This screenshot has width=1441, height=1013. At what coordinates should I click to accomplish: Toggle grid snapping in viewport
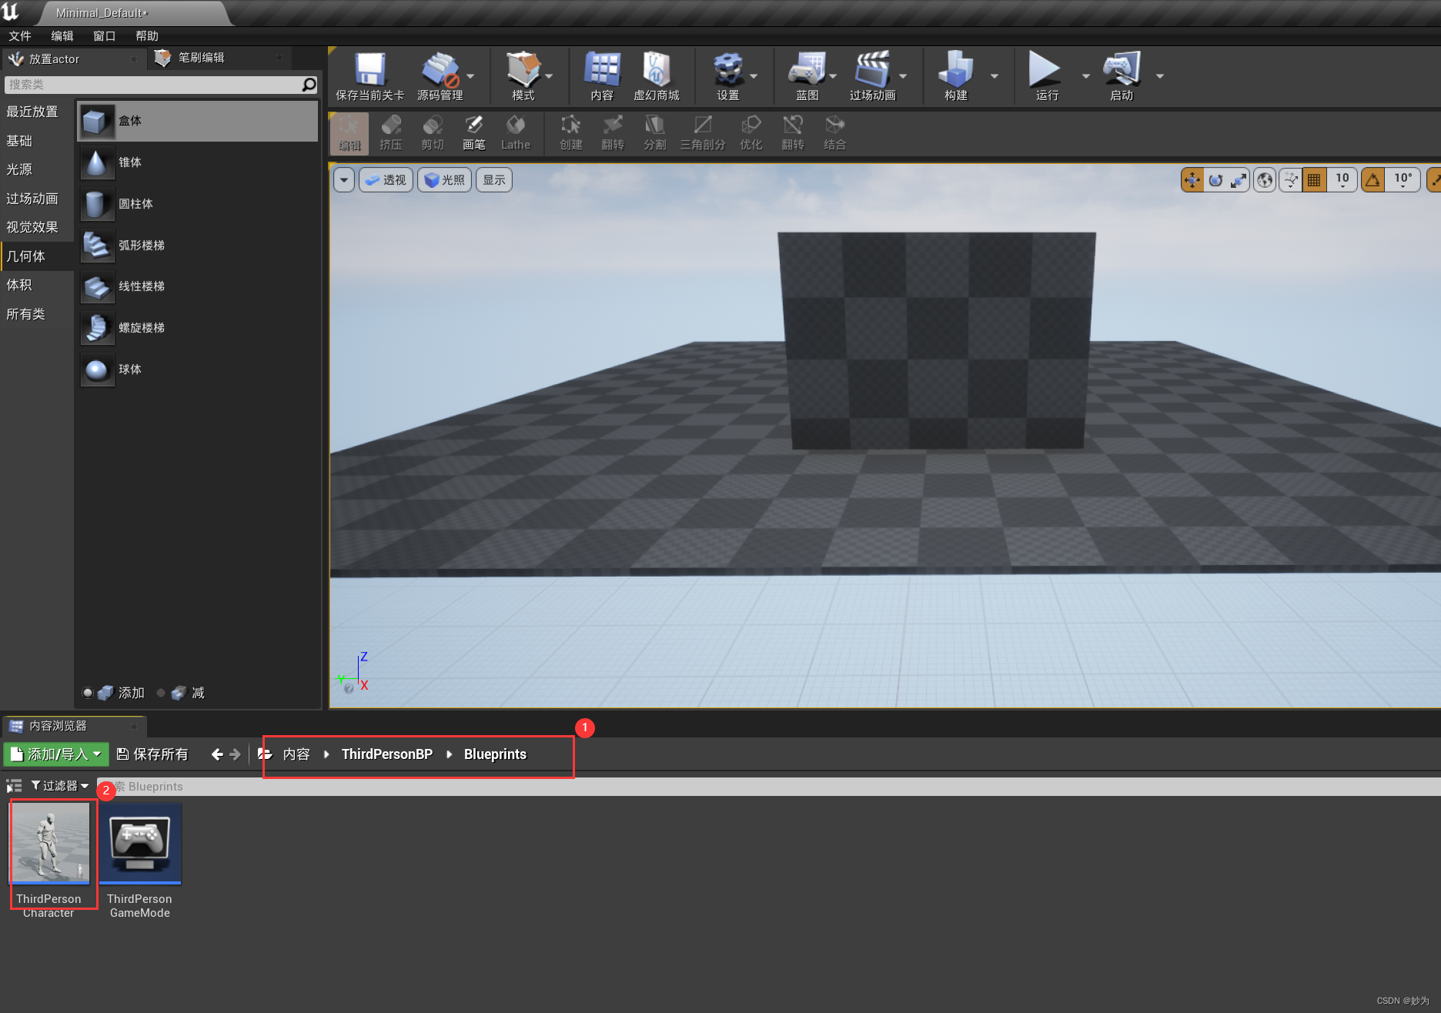1314,180
